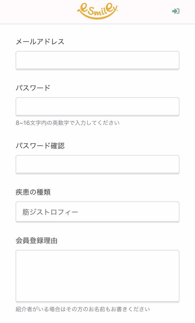Click the eSmiley logo

97,11
